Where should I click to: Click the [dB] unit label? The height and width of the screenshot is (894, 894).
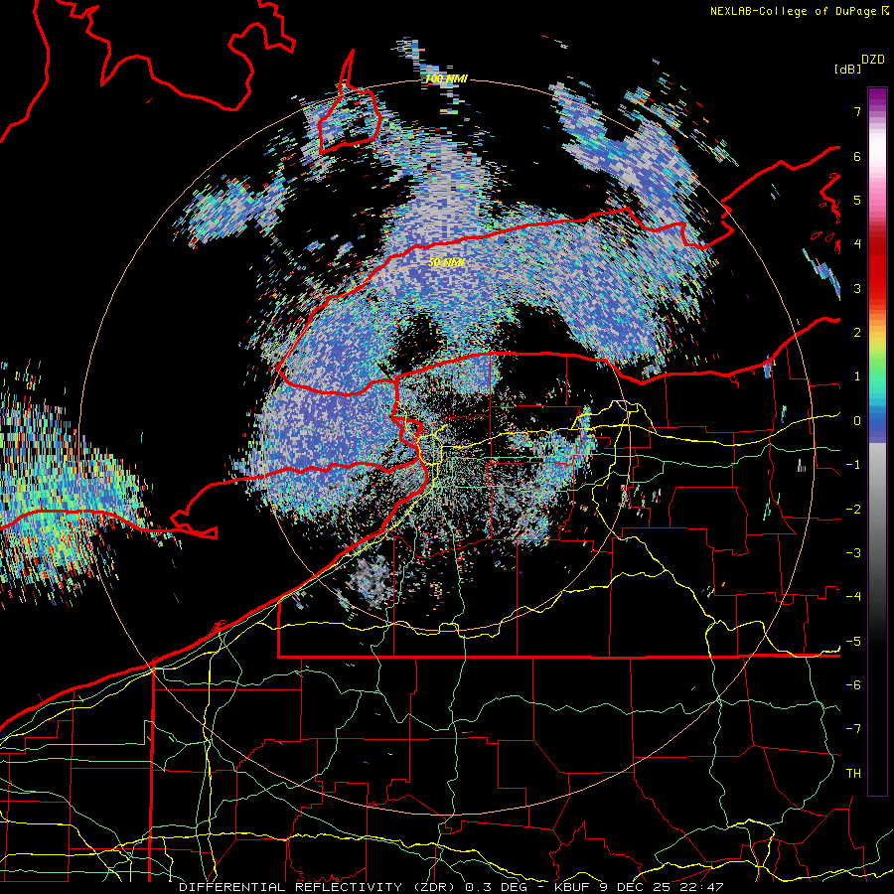click(847, 69)
